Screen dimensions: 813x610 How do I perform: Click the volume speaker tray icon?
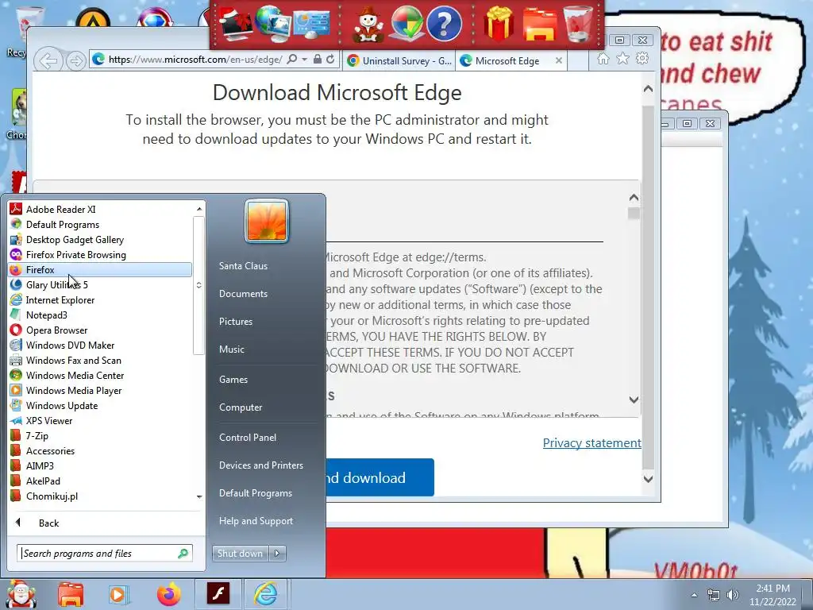click(733, 596)
